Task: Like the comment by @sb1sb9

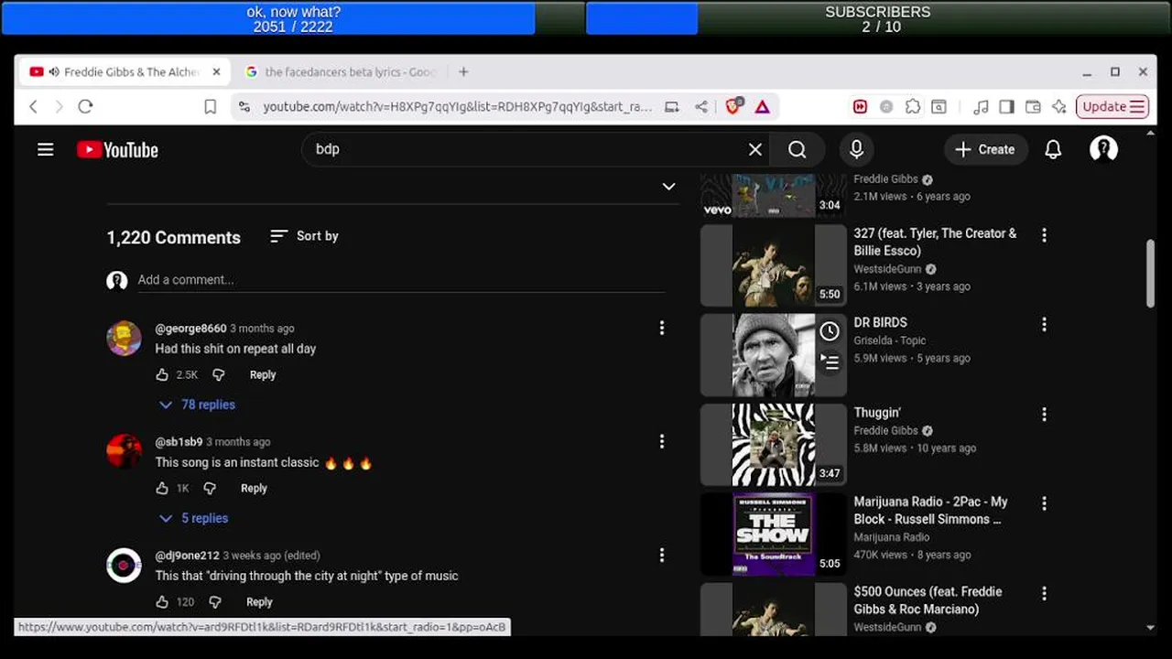Action: tap(162, 488)
